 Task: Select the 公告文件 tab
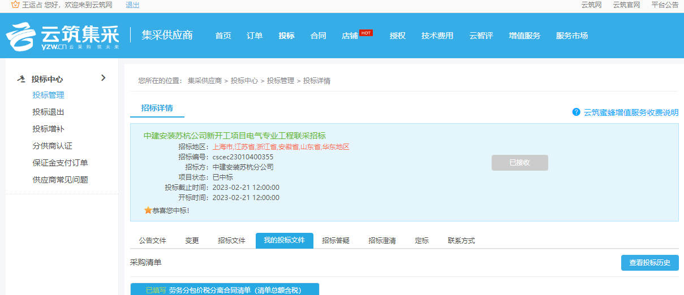click(x=152, y=240)
